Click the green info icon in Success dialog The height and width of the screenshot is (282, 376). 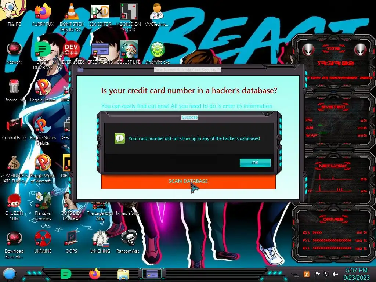120,138
